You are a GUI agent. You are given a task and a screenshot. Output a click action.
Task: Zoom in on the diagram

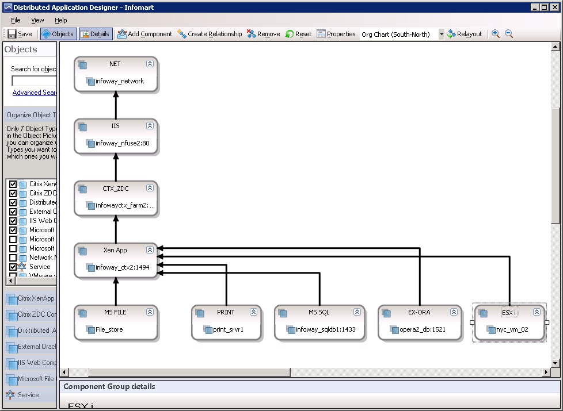(496, 34)
